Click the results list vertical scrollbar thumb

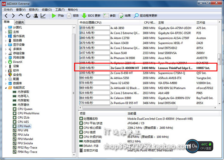click(x=219, y=59)
